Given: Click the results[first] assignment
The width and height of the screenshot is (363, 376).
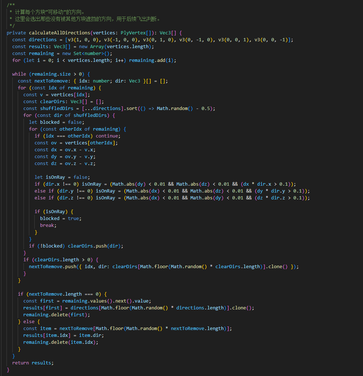Looking at the screenshot, I should [x=139, y=308].
